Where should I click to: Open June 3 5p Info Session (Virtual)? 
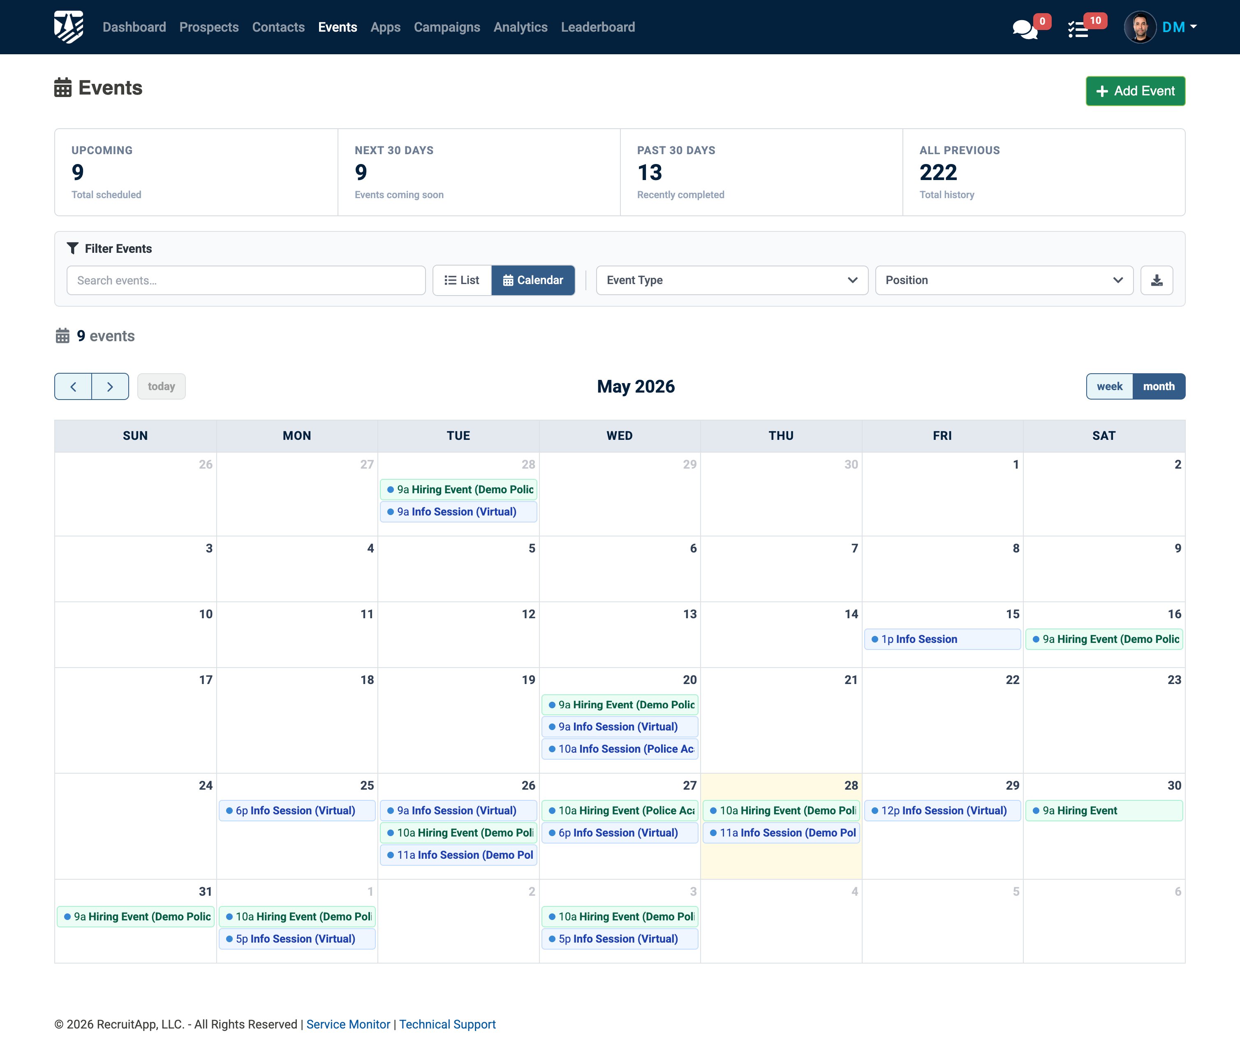click(x=620, y=939)
